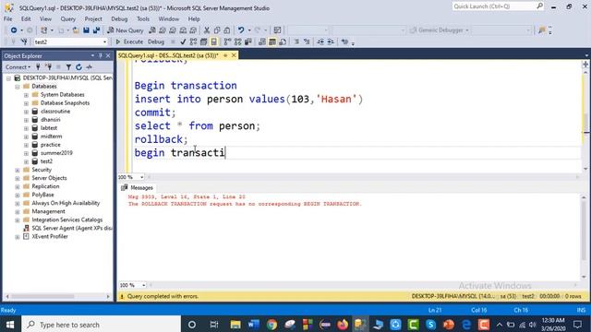Expand the classroutine database node
Viewport: 591px width, 332px height.
click(x=26, y=112)
